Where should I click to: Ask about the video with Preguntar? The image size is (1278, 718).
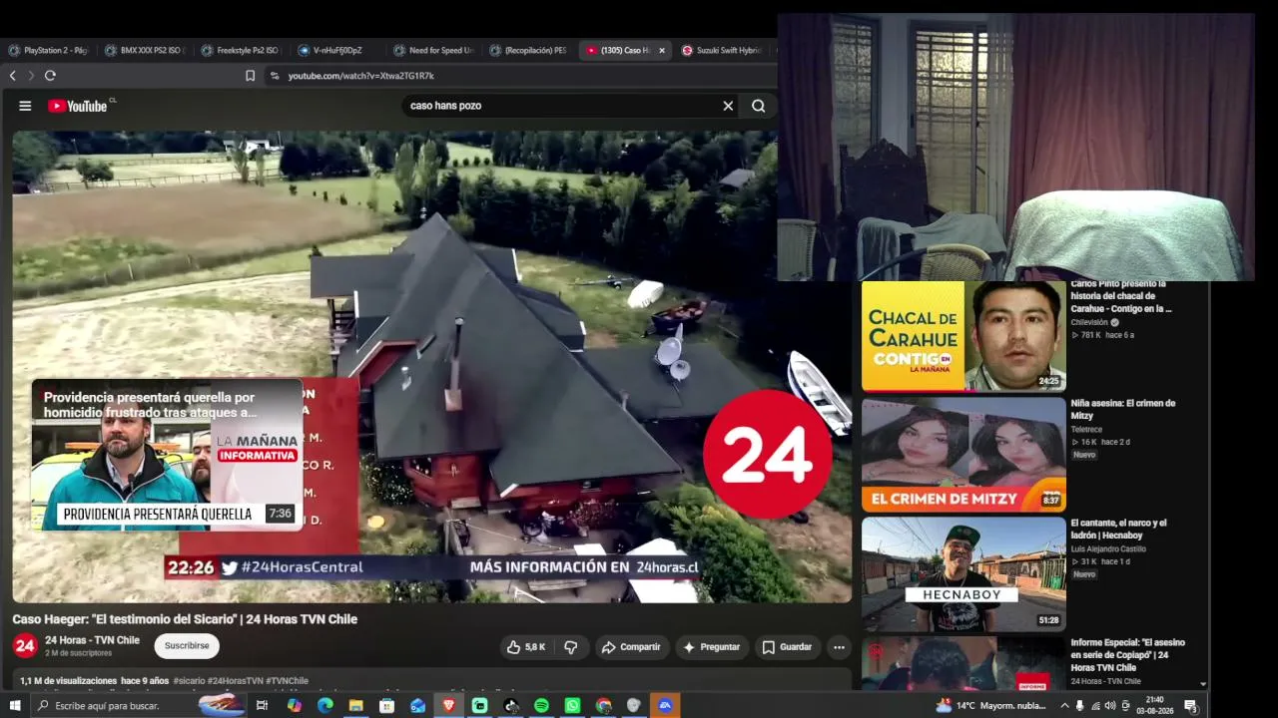pyautogui.click(x=711, y=647)
